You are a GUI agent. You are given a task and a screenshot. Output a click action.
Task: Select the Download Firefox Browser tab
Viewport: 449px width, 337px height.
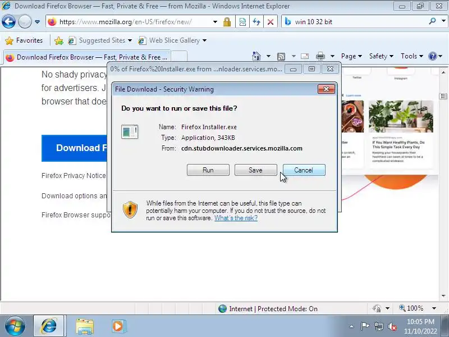click(x=87, y=57)
